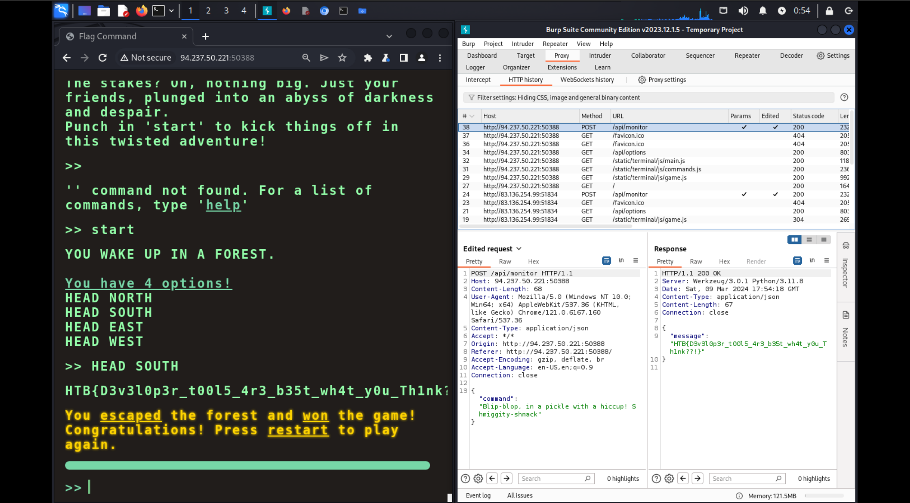Open the Burp Suite taskbar window button

267,11
